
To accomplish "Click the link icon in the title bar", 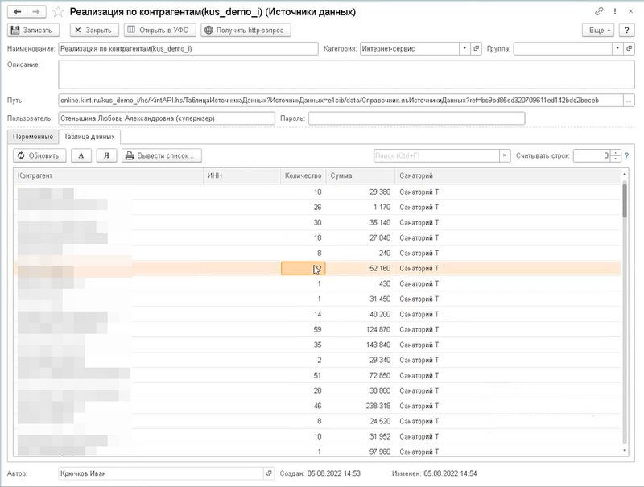I will [x=599, y=13].
